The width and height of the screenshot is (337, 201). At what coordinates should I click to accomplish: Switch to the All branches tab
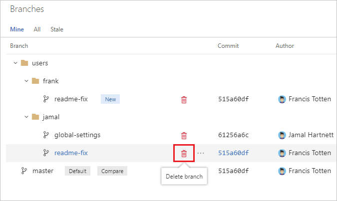pyautogui.click(x=37, y=29)
